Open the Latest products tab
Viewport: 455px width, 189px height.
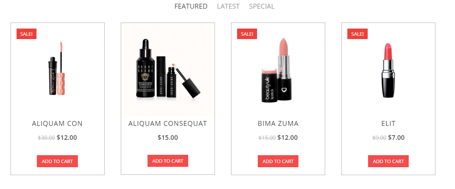click(228, 6)
